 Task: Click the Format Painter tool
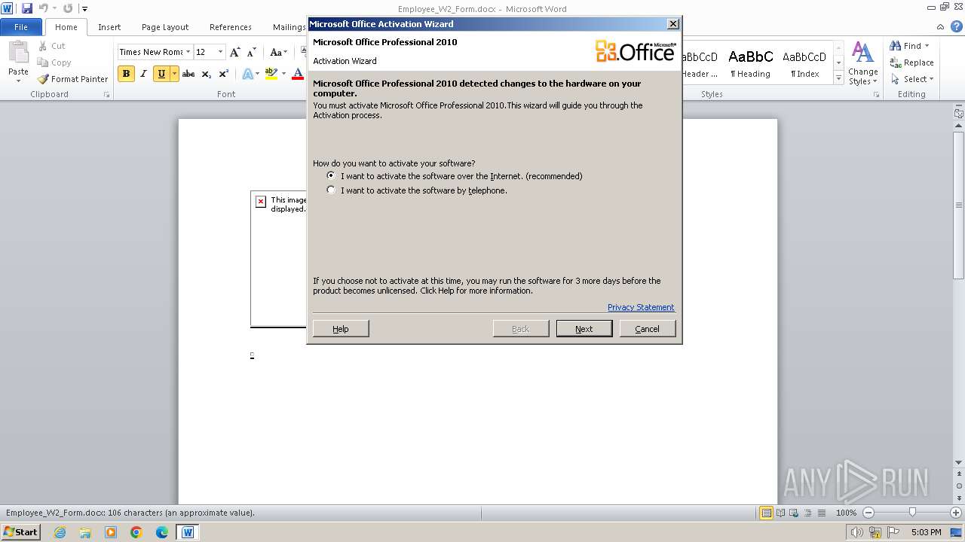(x=73, y=79)
